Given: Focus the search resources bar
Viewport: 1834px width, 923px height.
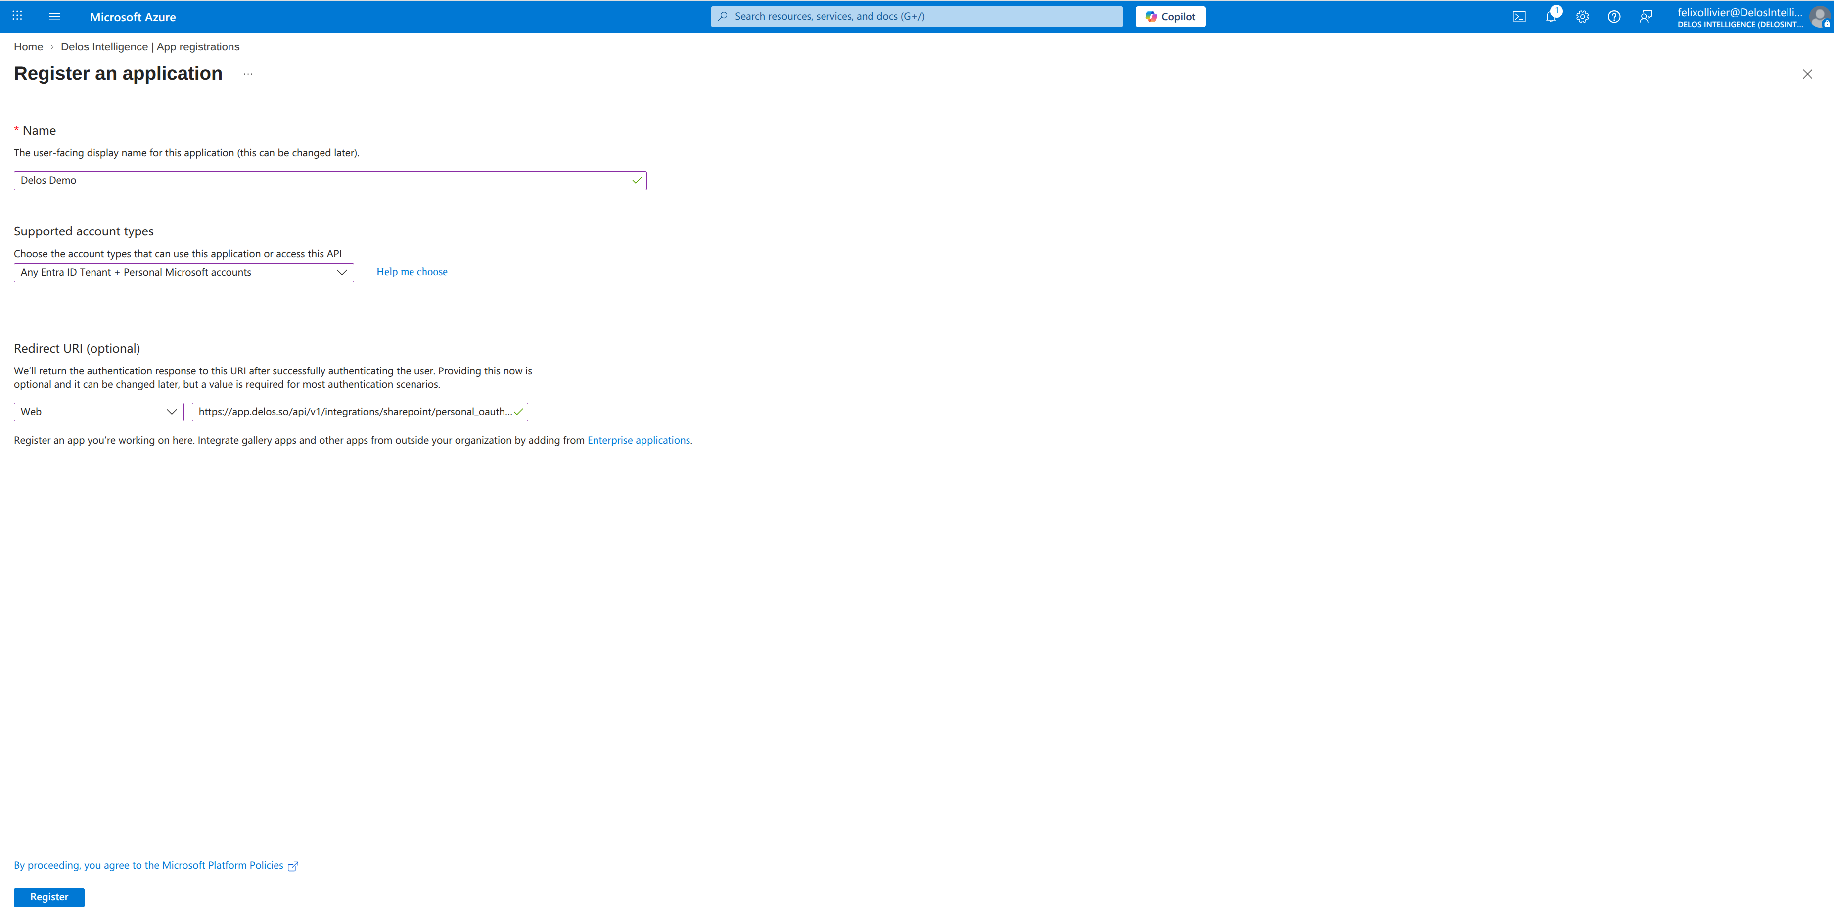Looking at the screenshot, I should (917, 16).
